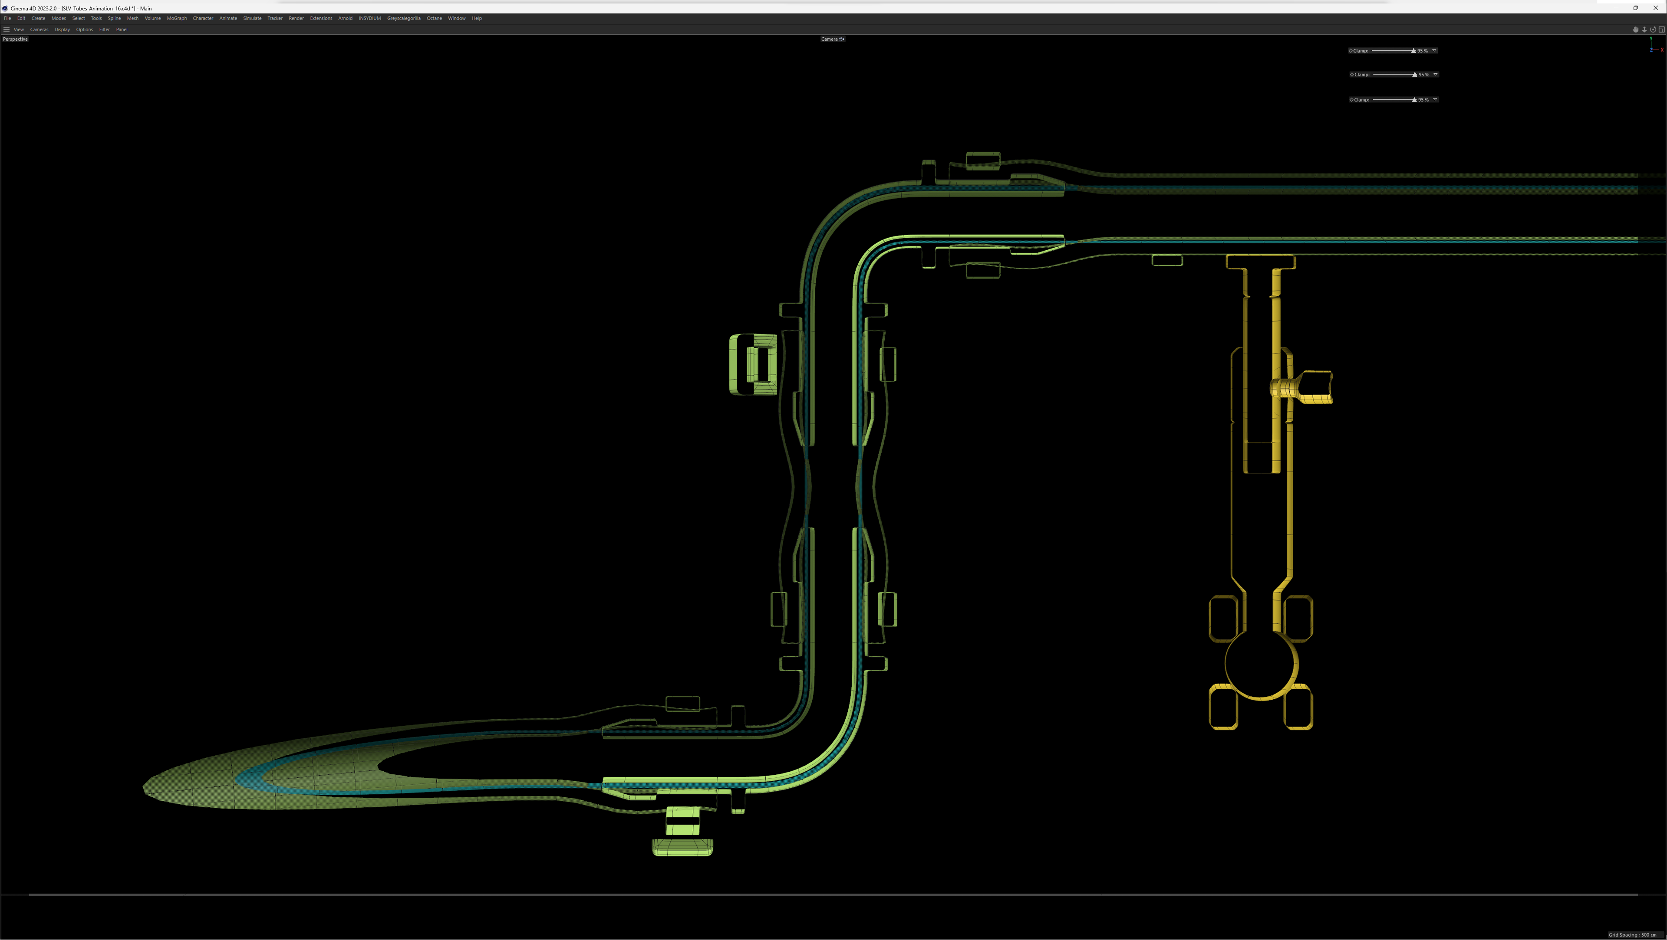
Task: Click the first Clamp slider handle
Action: 1413,50
